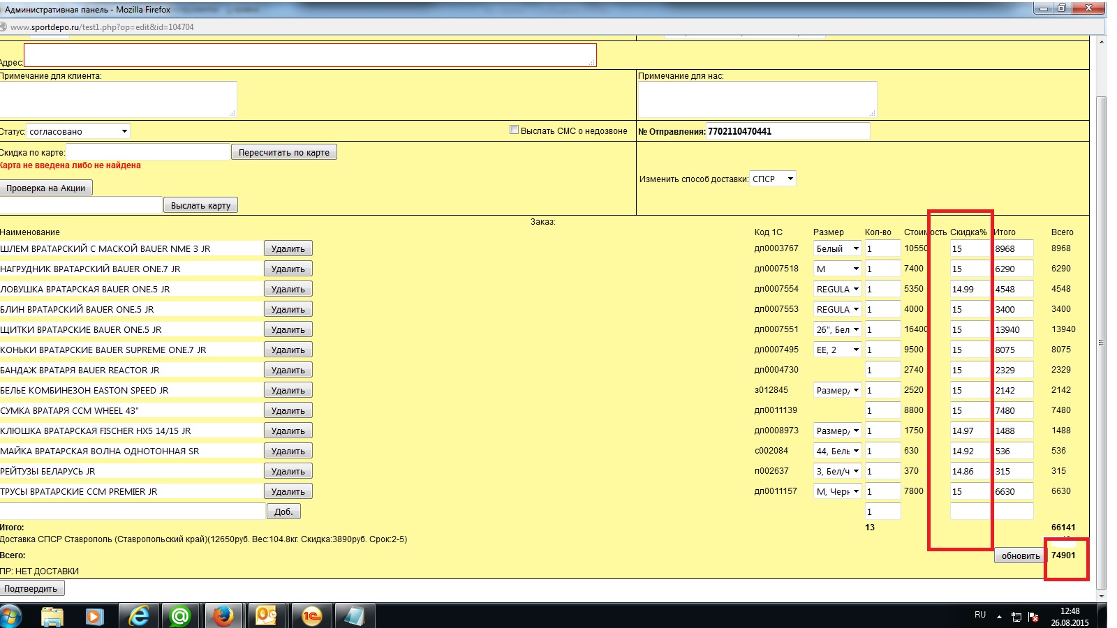Click 'Подтвердить' button
Image resolution: width=1117 pixels, height=628 pixels.
click(31, 588)
